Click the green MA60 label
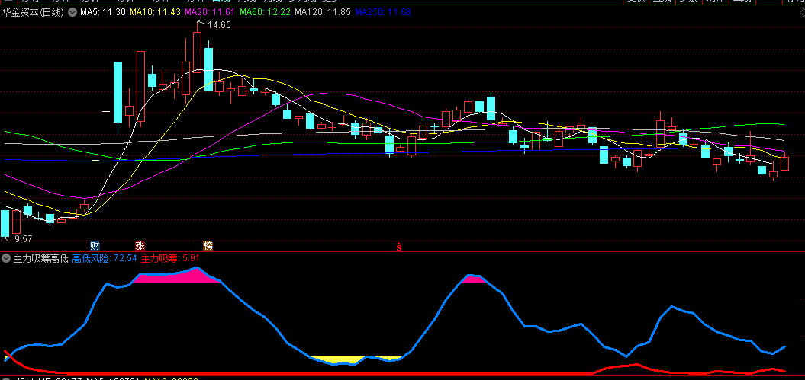 click(265, 13)
